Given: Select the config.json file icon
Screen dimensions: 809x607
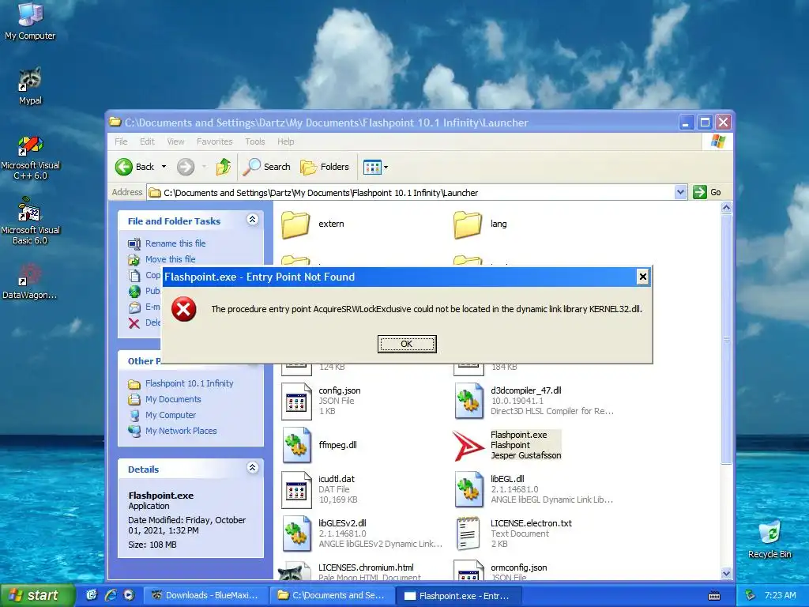Looking at the screenshot, I should 296,401.
